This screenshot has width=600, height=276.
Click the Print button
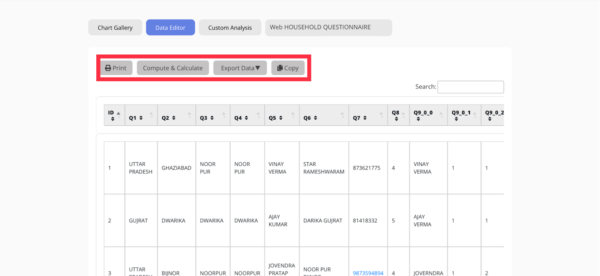coord(116,68)
